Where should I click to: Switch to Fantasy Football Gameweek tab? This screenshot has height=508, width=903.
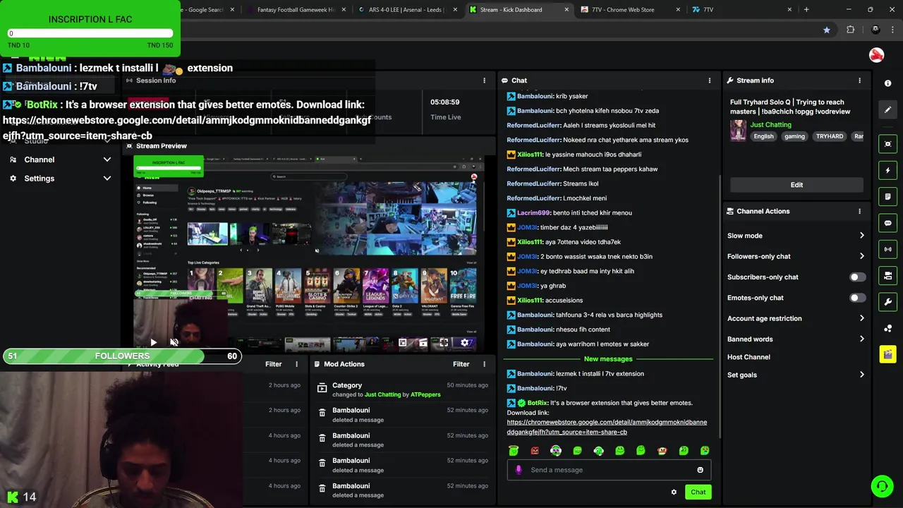point(296,10)
